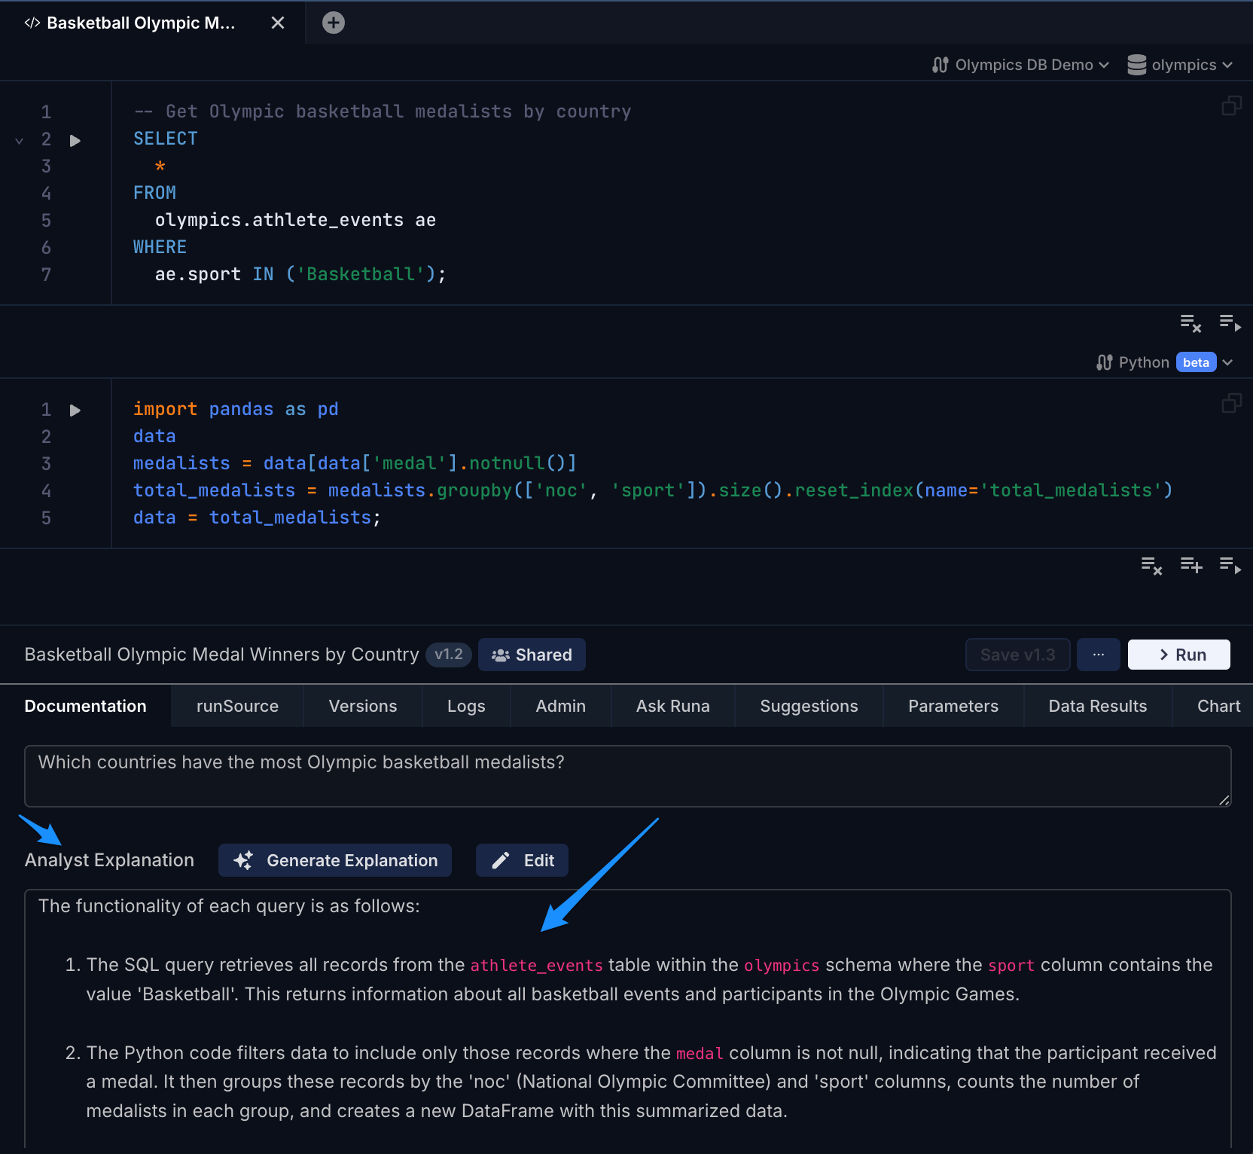Click delete cell icon below Python cell
This screenshot has width=1253, height=1154.
1151,565
